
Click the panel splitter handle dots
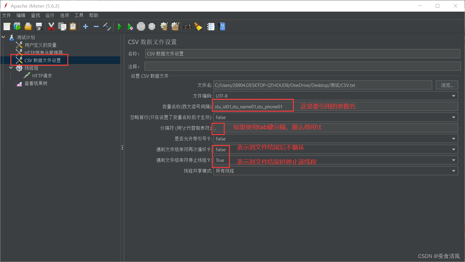(122, 148)
